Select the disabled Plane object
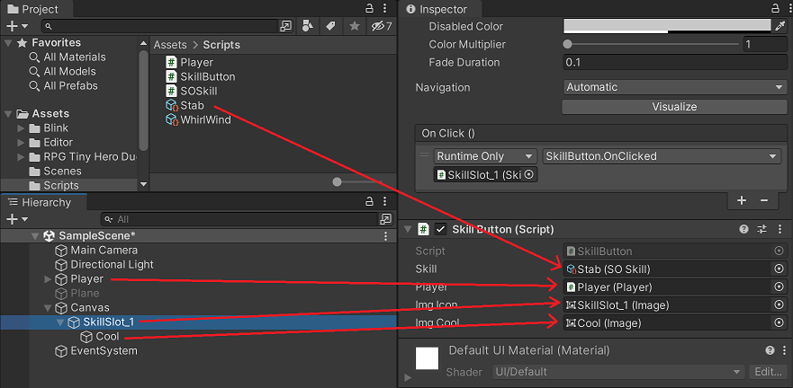The width and height of the screenshot is (793, 388). [85, 293]
